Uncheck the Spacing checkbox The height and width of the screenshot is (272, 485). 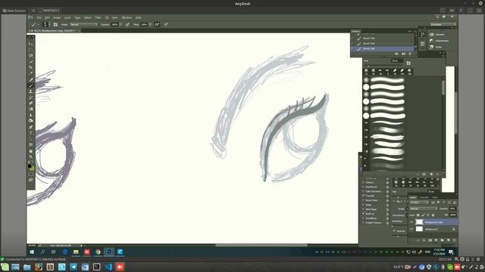pyautogui.click(x=394, y=230)
